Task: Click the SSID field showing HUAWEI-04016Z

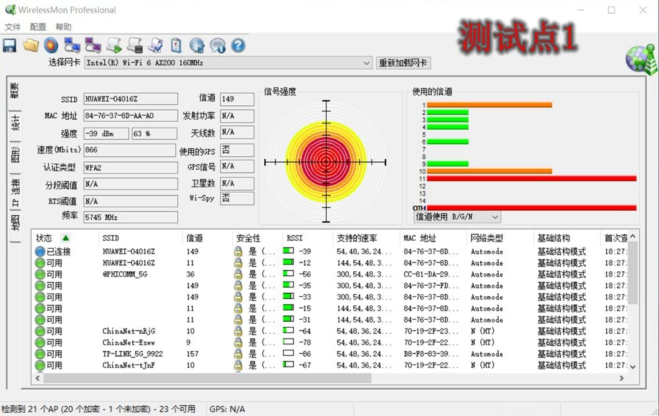Action: pyautogui.click(x=130, y=99)
